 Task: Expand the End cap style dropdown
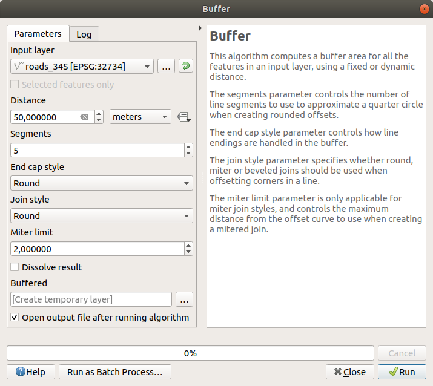[x=102, y=183]
